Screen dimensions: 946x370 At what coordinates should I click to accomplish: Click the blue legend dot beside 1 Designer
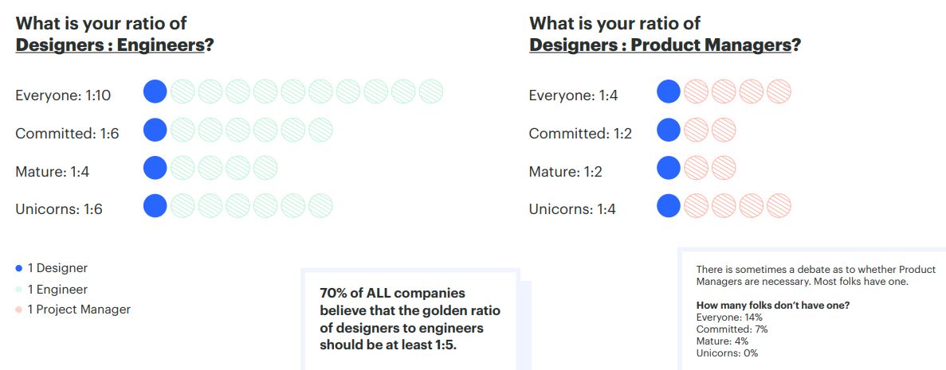point(18,269)
